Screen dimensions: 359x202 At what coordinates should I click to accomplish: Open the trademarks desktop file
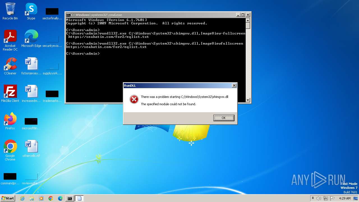coord(52,96)
